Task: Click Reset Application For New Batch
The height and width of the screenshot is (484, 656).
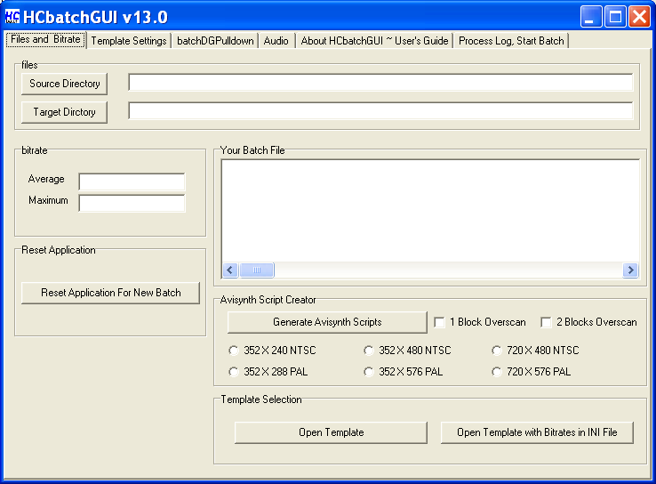Action: (x=111, y=293)
